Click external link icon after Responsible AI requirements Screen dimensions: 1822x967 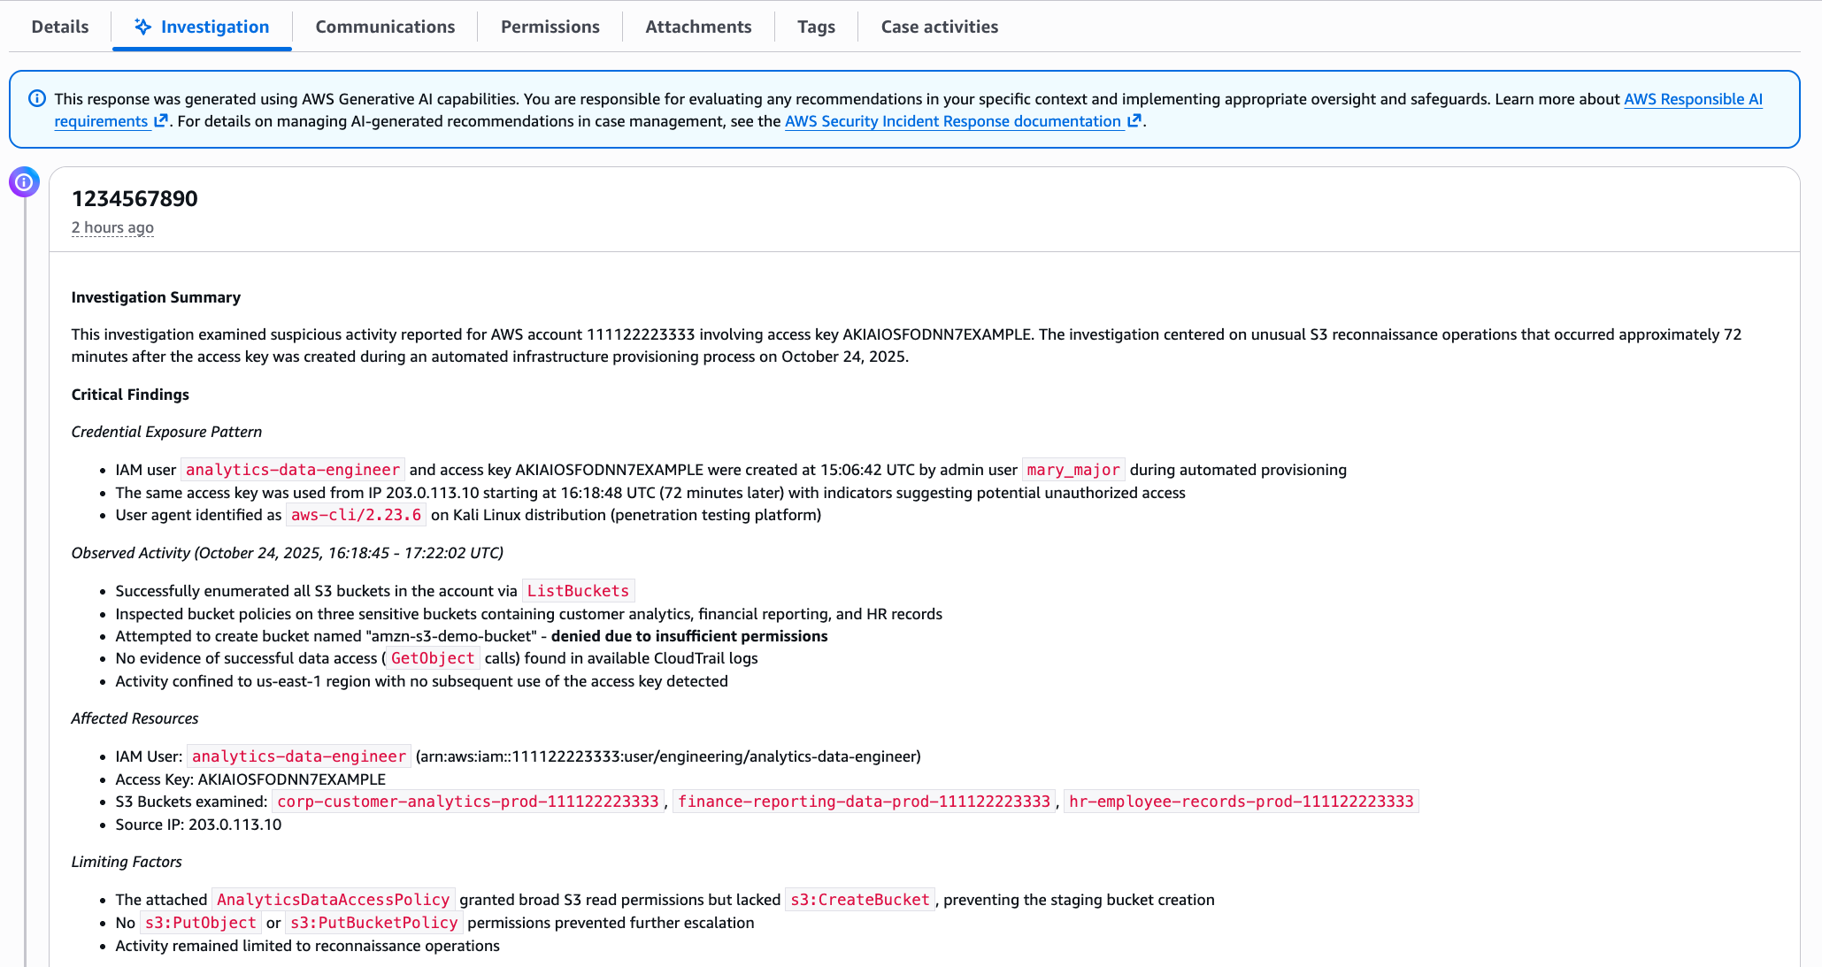click(160, 121)
